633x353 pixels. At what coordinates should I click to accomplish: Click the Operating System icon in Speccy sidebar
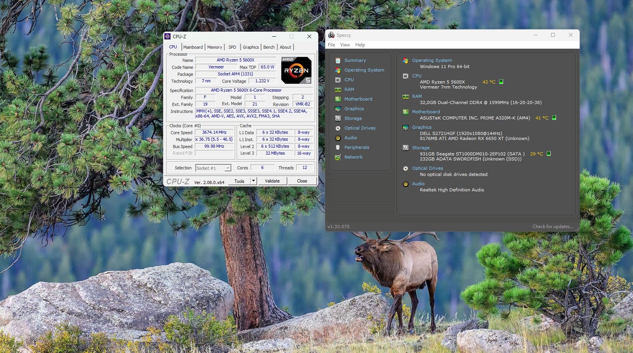(338, 70)
